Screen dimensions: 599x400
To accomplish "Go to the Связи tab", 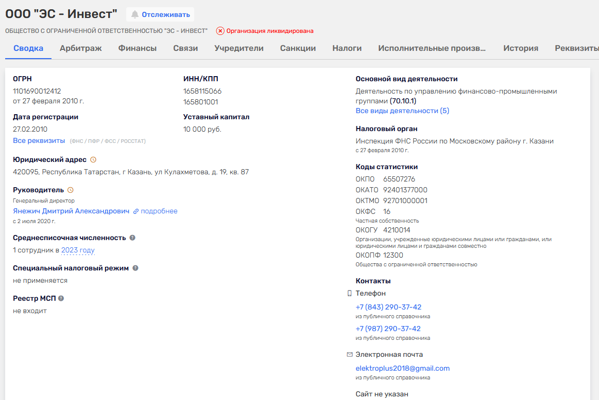I will 185,48.
